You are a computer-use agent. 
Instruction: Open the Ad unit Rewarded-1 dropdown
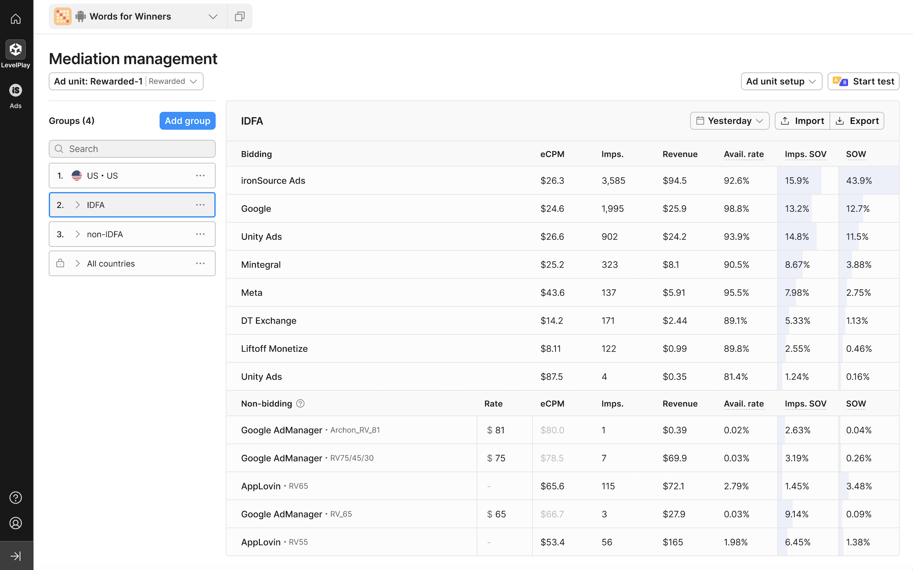coord(126,81)
